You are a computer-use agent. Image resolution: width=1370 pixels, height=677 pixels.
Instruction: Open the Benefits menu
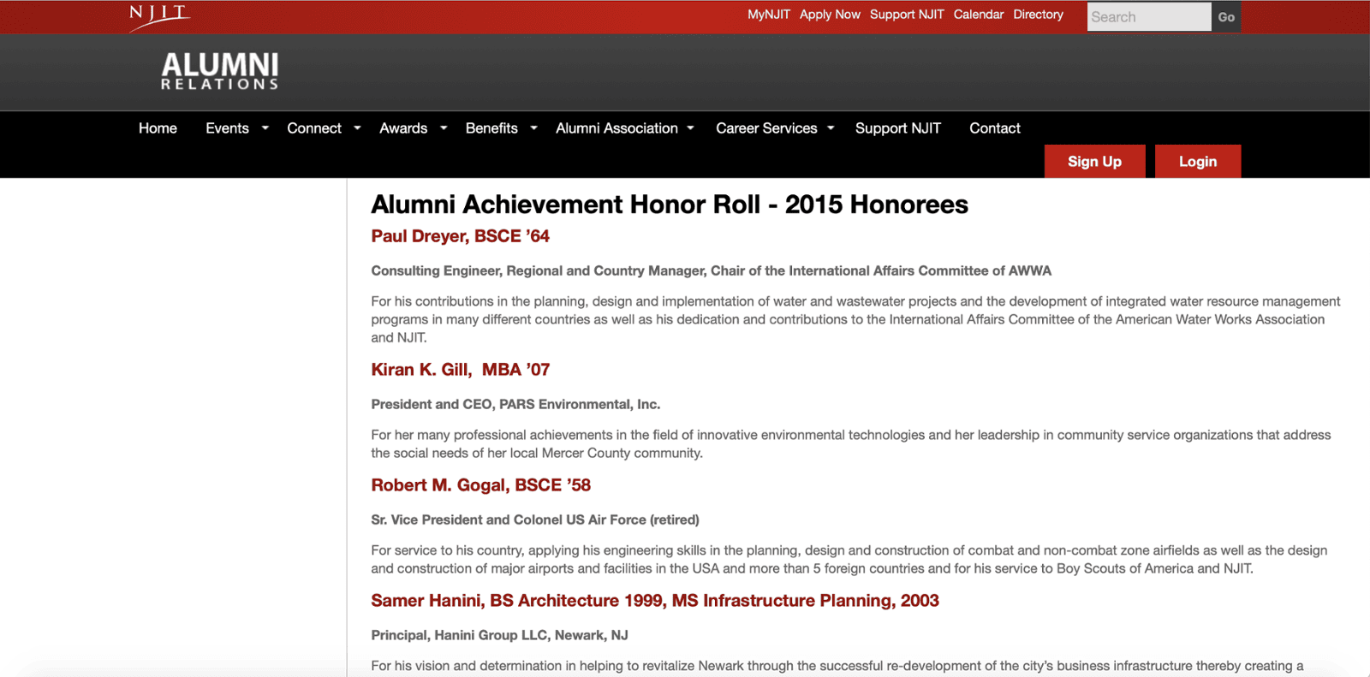click(x=491, y=128)
